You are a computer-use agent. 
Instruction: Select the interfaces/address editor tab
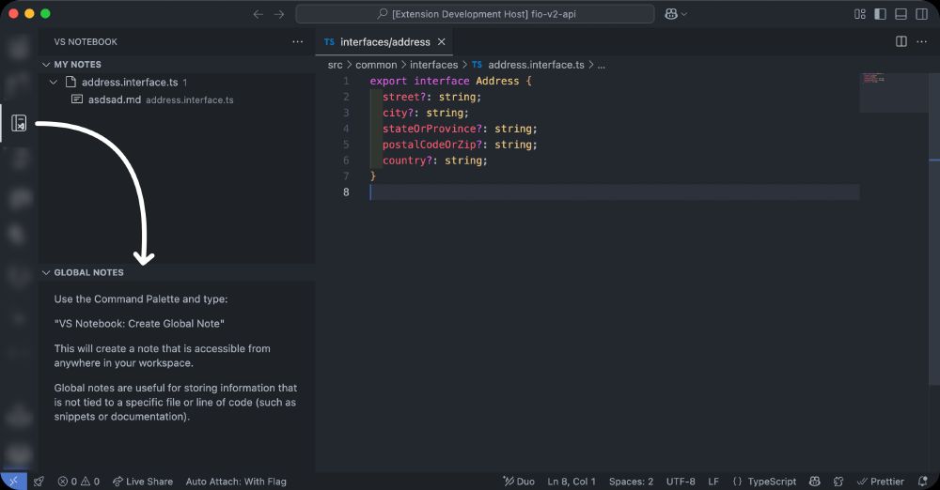point(384,42)
